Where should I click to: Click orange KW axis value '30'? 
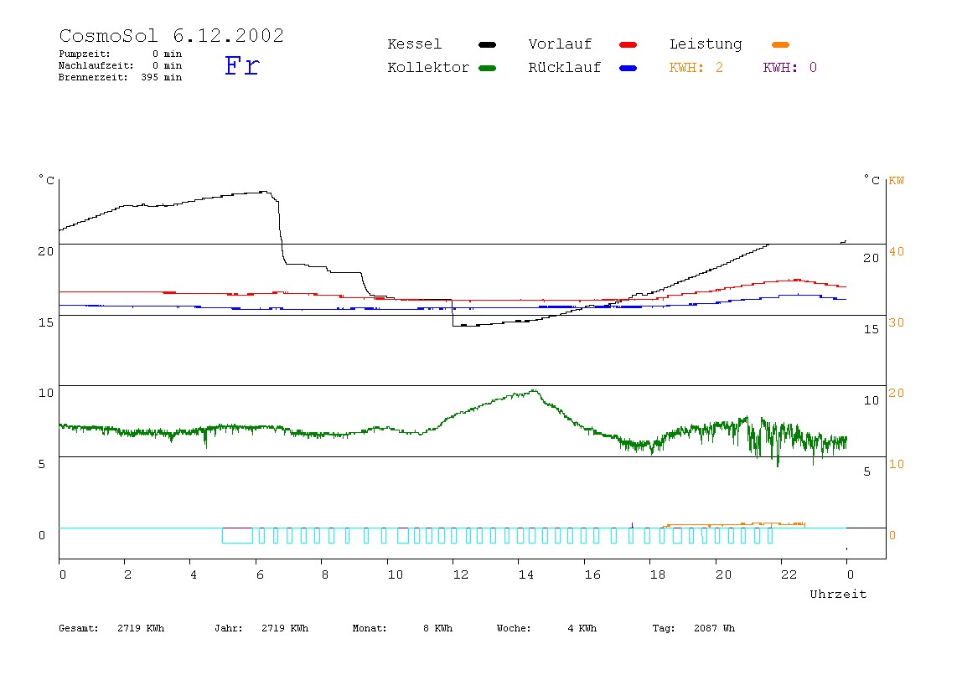897,322
